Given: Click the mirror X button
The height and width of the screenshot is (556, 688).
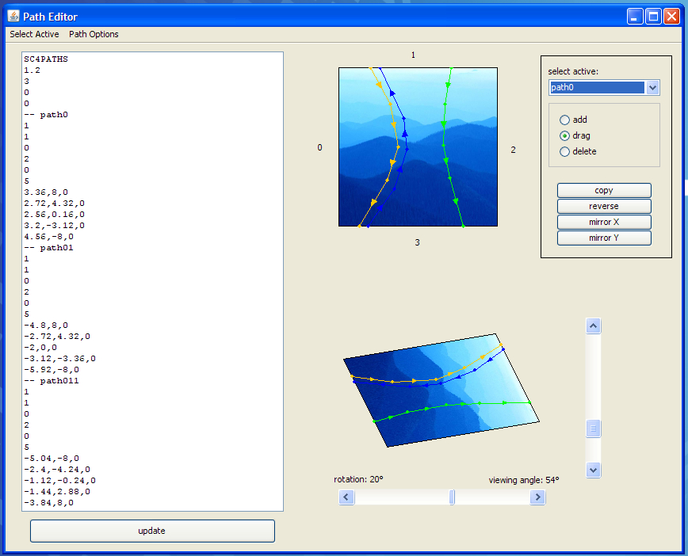Looking at the screenshot, I should [604, 223].
